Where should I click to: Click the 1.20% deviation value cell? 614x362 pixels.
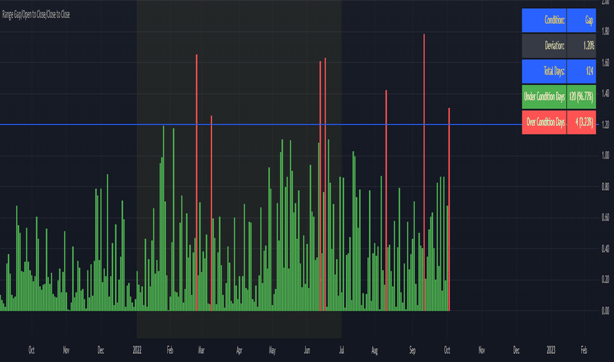582,46
